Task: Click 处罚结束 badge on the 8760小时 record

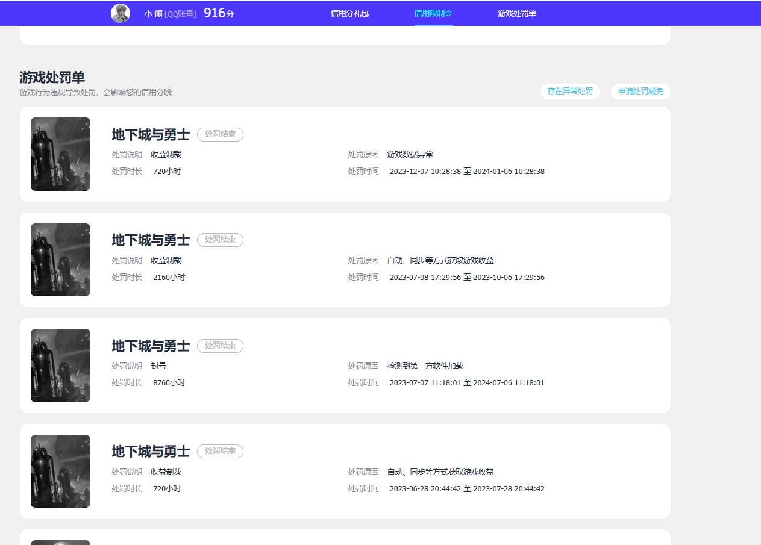Action: click(220, 346)
